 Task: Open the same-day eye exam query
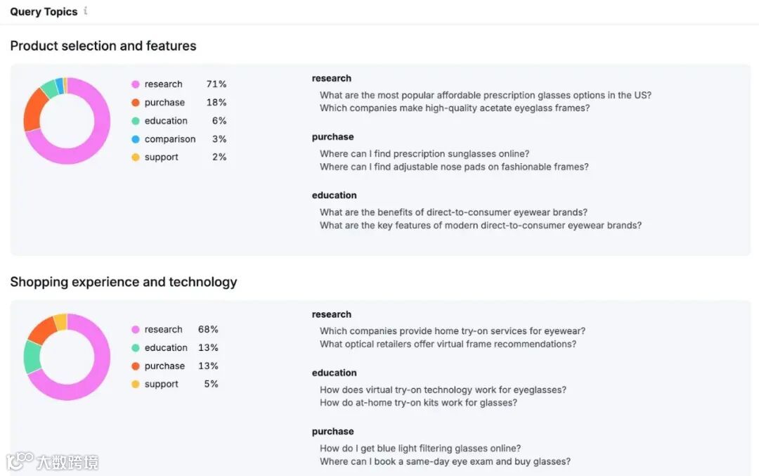(x=445, y=461)
